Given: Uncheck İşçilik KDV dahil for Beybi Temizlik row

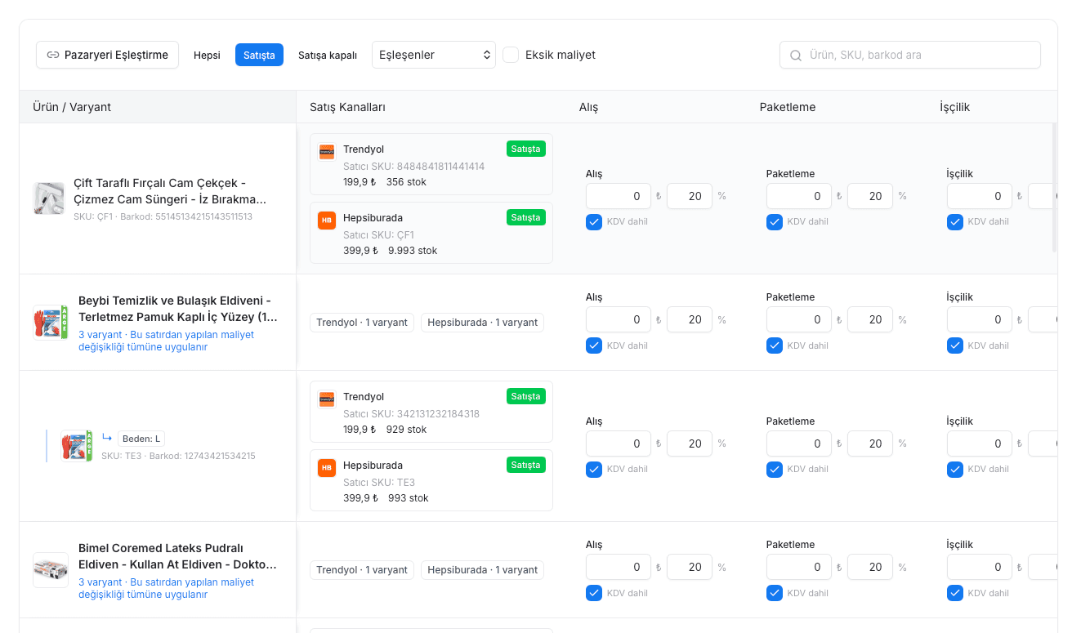Looking at the screenshot, I should point(955,345).
